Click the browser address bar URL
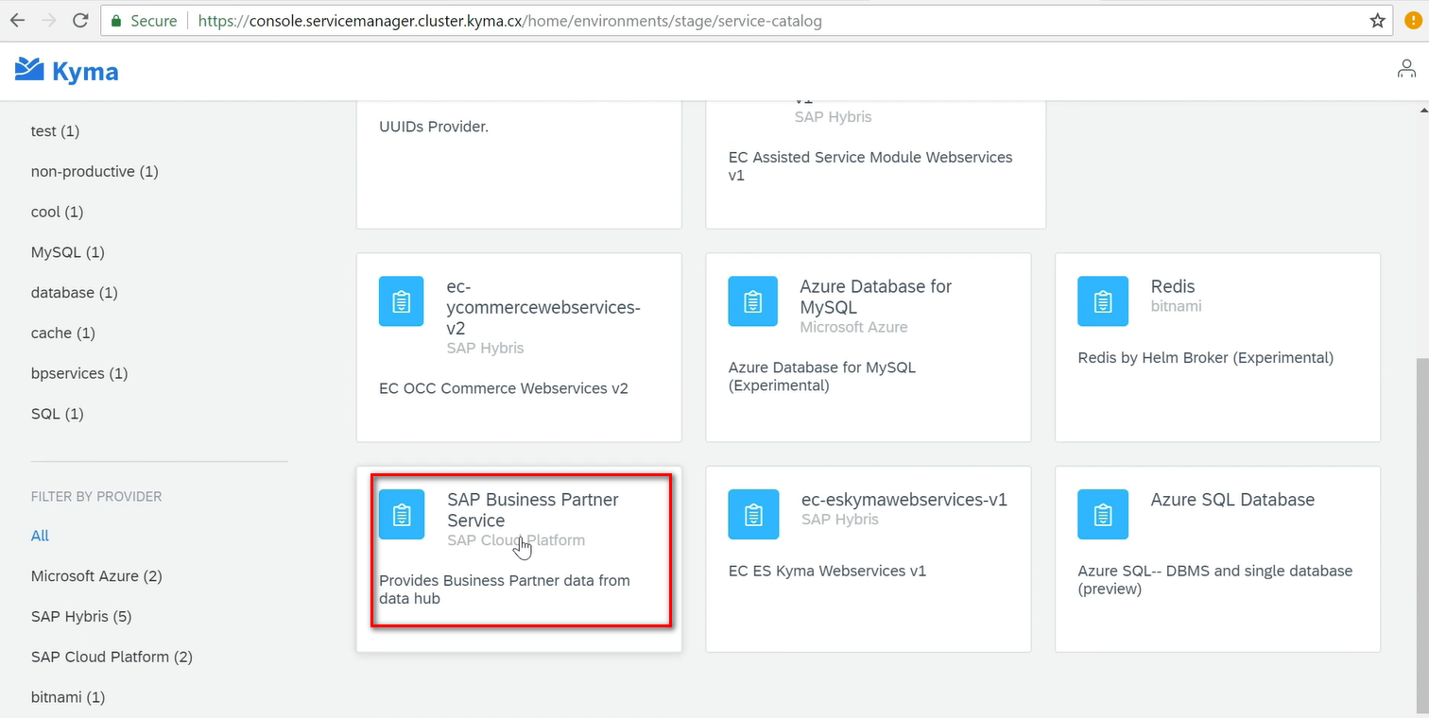Image resolution: width=1429 pixels, height=718 pixels. 510,21
